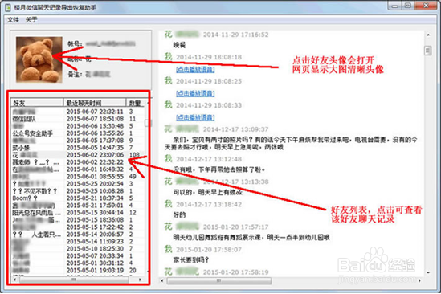
Task: Select row dated 2015-05-07 20:33:34
Action: [78, 256]
